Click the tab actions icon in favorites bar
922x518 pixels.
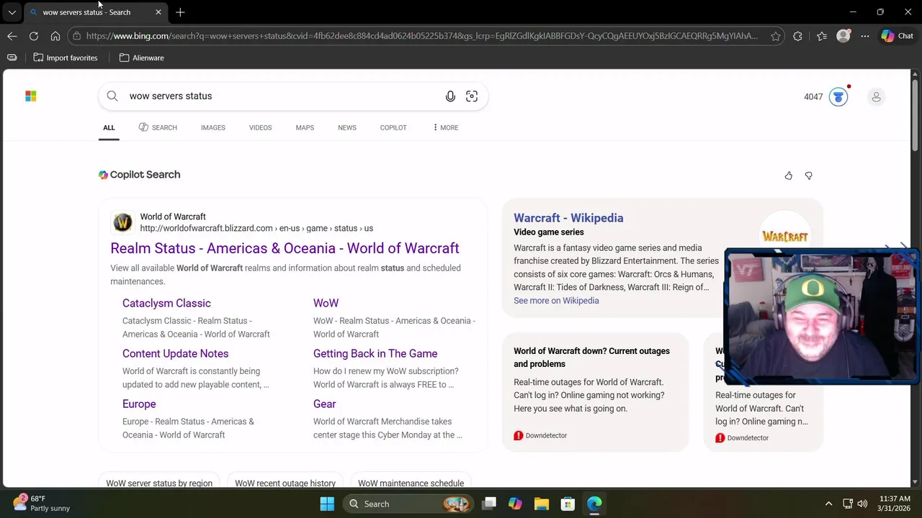12,58
